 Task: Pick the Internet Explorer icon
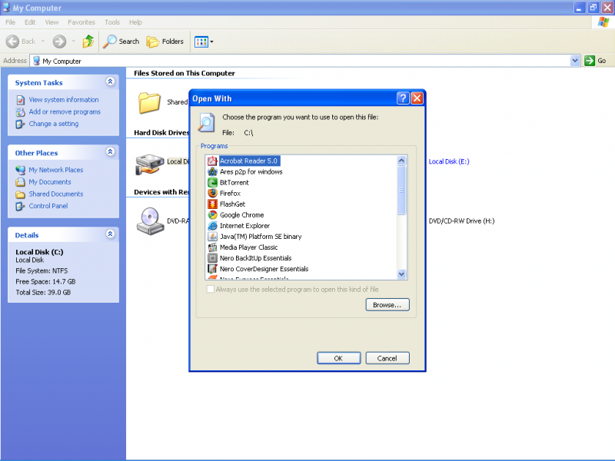coord(212,226)
